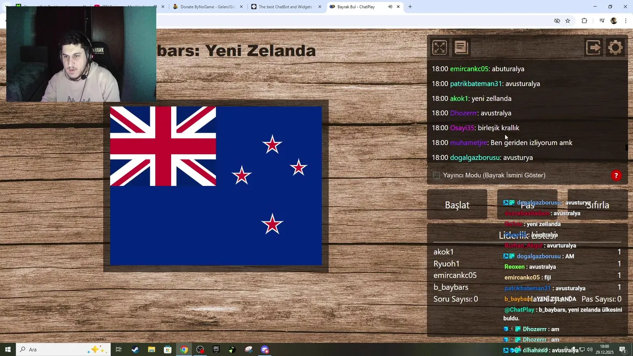Open the notification center icon

[x=623, y=350]
